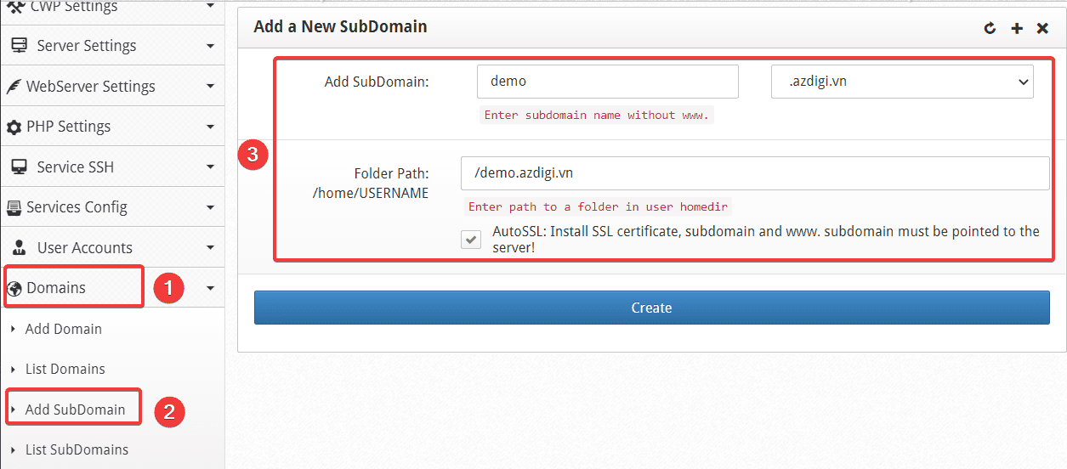Click the Folder Path input field

tap(755, 173)
